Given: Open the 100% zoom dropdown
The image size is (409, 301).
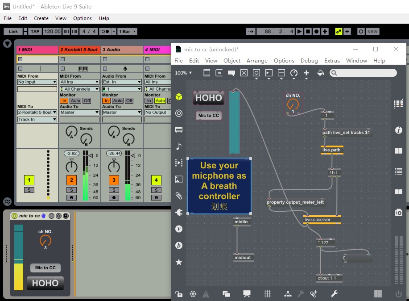Looking at the screenshot, I should click(x=183, y=73).
